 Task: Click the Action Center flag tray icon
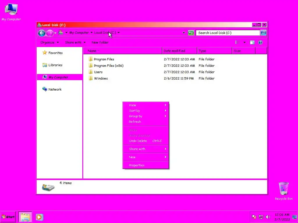(x=254, y=217)
